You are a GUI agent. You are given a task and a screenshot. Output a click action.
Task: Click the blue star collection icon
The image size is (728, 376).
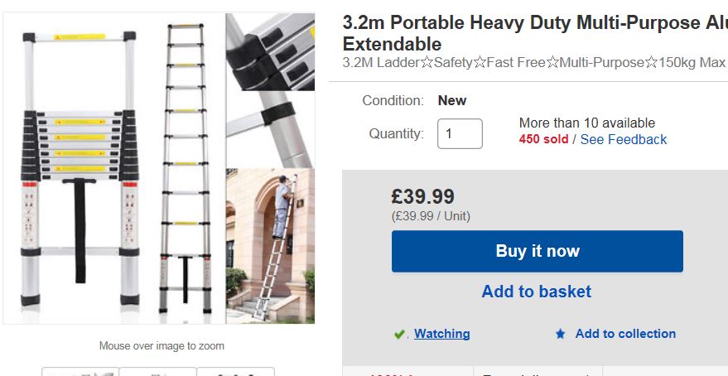561,334
